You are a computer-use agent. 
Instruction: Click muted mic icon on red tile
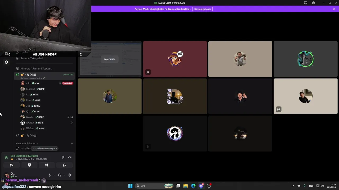(x=148, y=72)
